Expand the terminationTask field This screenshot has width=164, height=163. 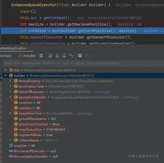pyautogui.click(x=10, y=86)
